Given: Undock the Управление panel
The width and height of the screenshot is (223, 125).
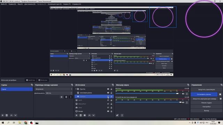Looking at the screenshot, I should tap(222, 85).
